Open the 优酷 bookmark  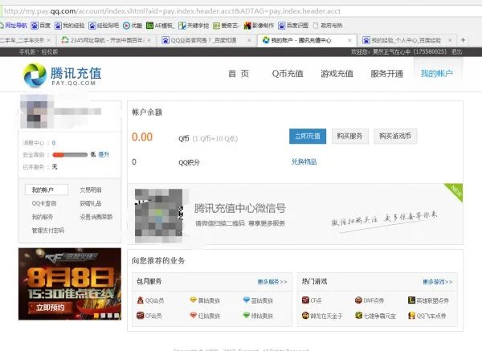pyautogui.click(x=133, y=26)
